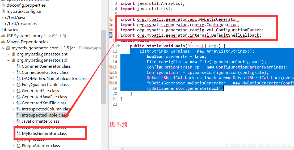Screen dimensions: 294x150
Task: Expand GeneratedFile.class
Action: pyautogui.click(x=13, y=91)
